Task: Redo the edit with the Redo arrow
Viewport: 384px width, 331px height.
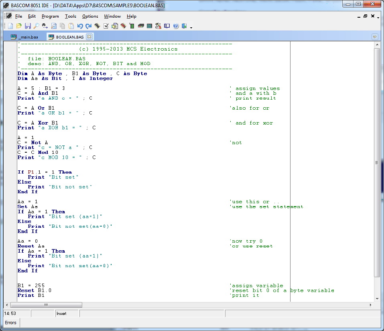Action: click(x=88, y=26)
